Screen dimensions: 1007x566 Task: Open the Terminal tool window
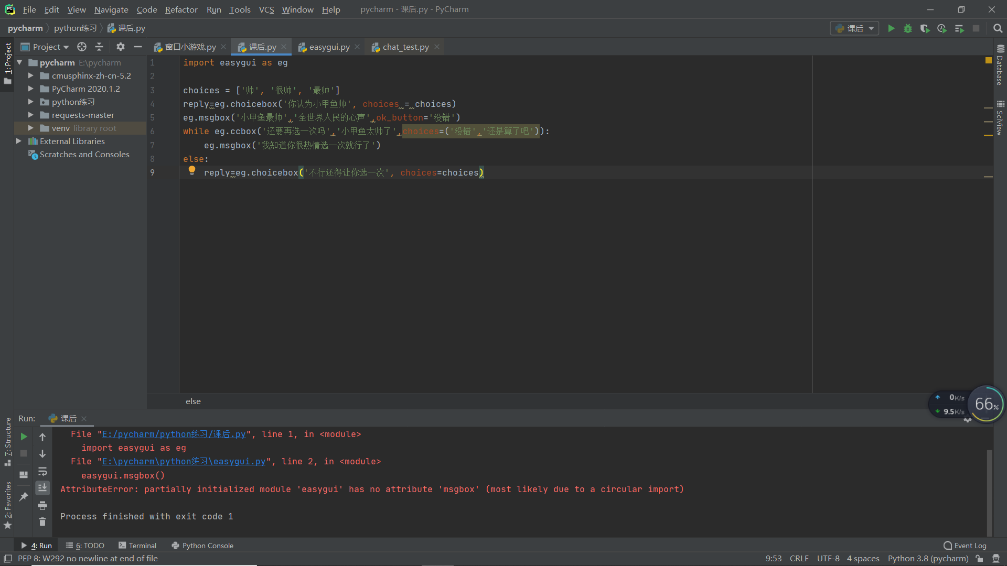pyautogui.click(x=137, y=546)
